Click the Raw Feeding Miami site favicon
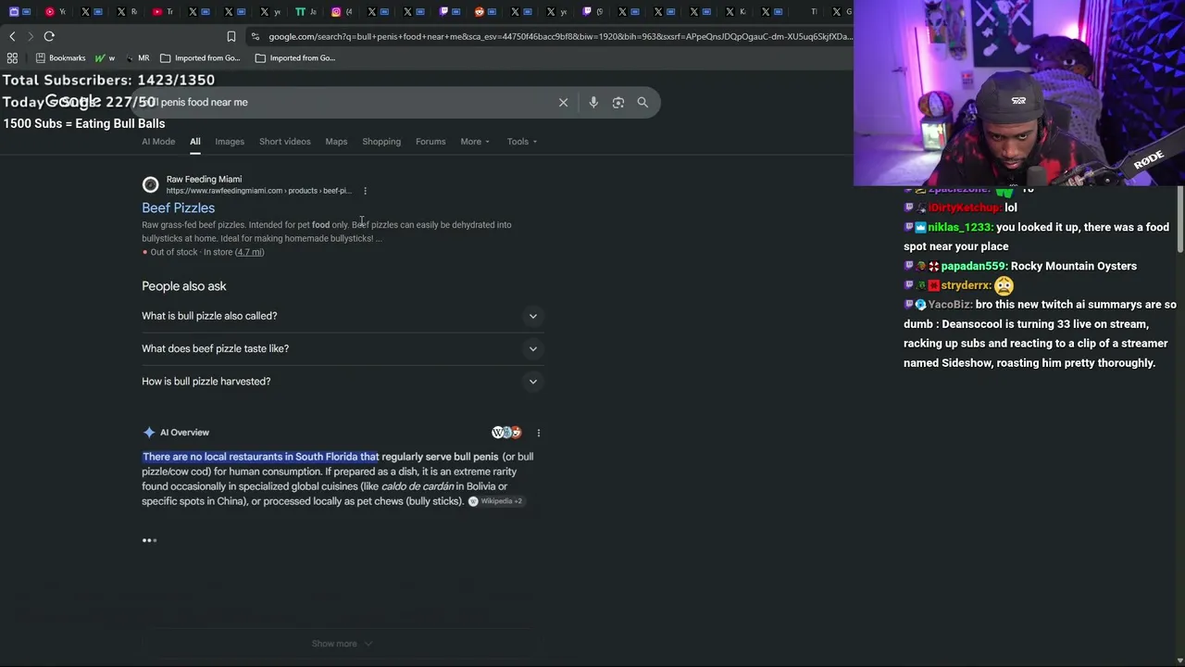This screenshot has height=667, width=1185. coord(150,184)
